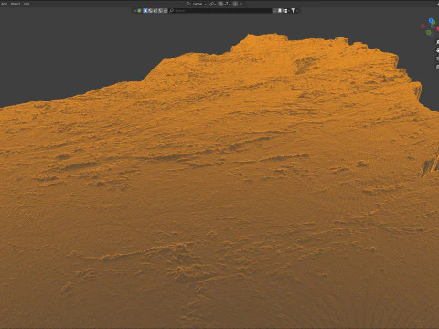Click the green Y axis gizmo handle

434,23
